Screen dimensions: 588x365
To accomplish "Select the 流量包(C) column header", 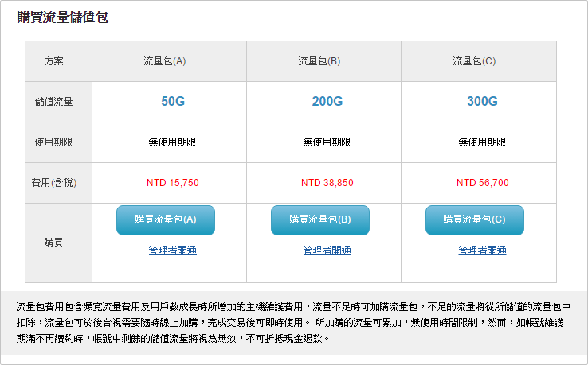I will click(x=474, y=61).
